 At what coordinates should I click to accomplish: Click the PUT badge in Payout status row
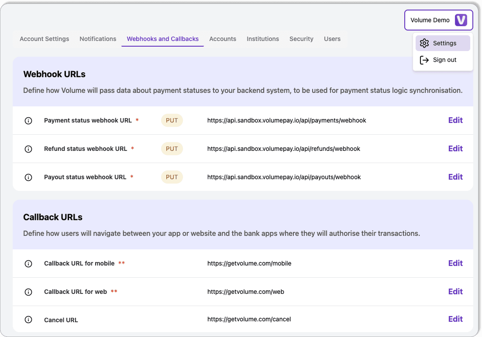[172, 177]
